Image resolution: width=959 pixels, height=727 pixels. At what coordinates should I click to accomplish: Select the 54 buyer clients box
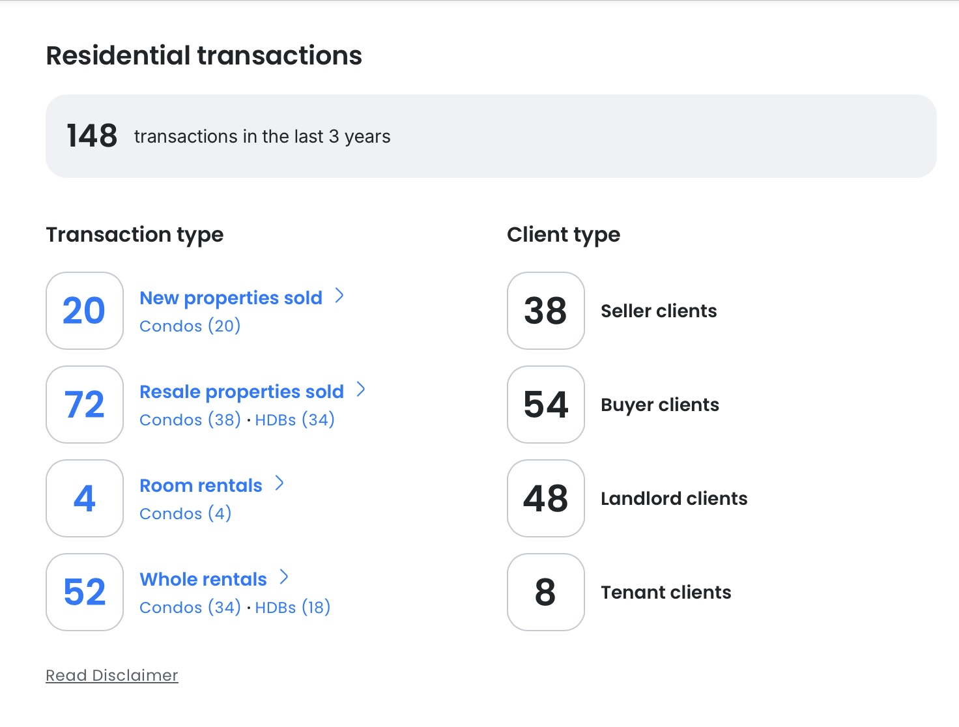[x=546, y=405]
